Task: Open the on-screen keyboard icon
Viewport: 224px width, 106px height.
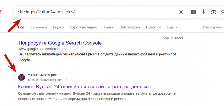Action: pos(193,12)
